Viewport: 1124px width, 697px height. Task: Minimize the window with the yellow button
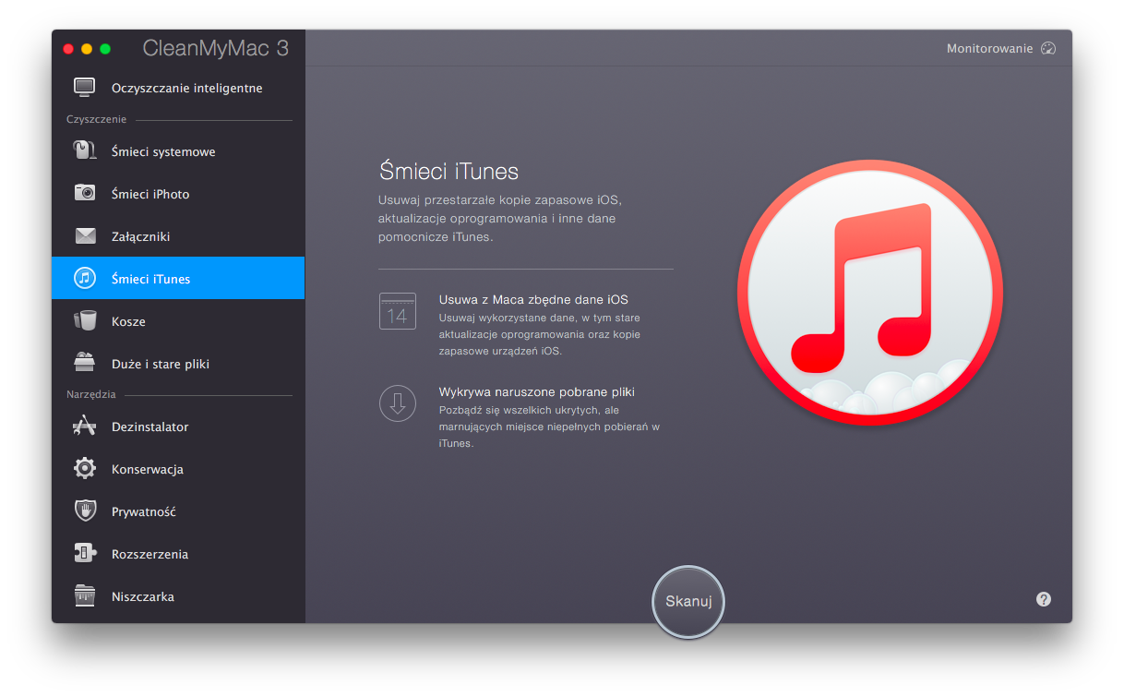pyautogui.click(x=87, y=48)
